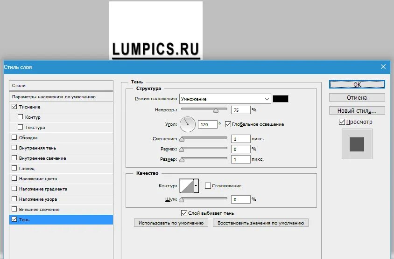Enable the Наложение цвета checkbox
This screenshot has height=259, width=394.
pyautogui.click(x=14, y=178)
